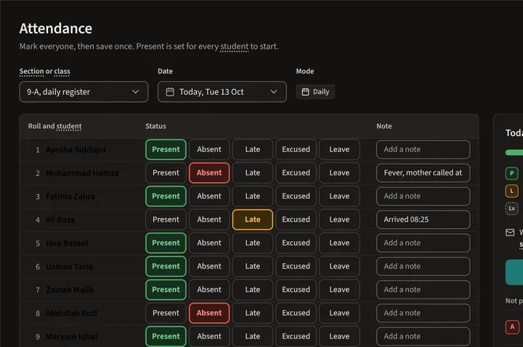Click student name Ayesha Siddiqui
This screenshot has width=523, height=347.
tap(76, 150)
